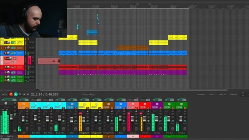Arm the Clean mixer strip for recording
Screen dimensions: 249x140
tap(75, 108)
